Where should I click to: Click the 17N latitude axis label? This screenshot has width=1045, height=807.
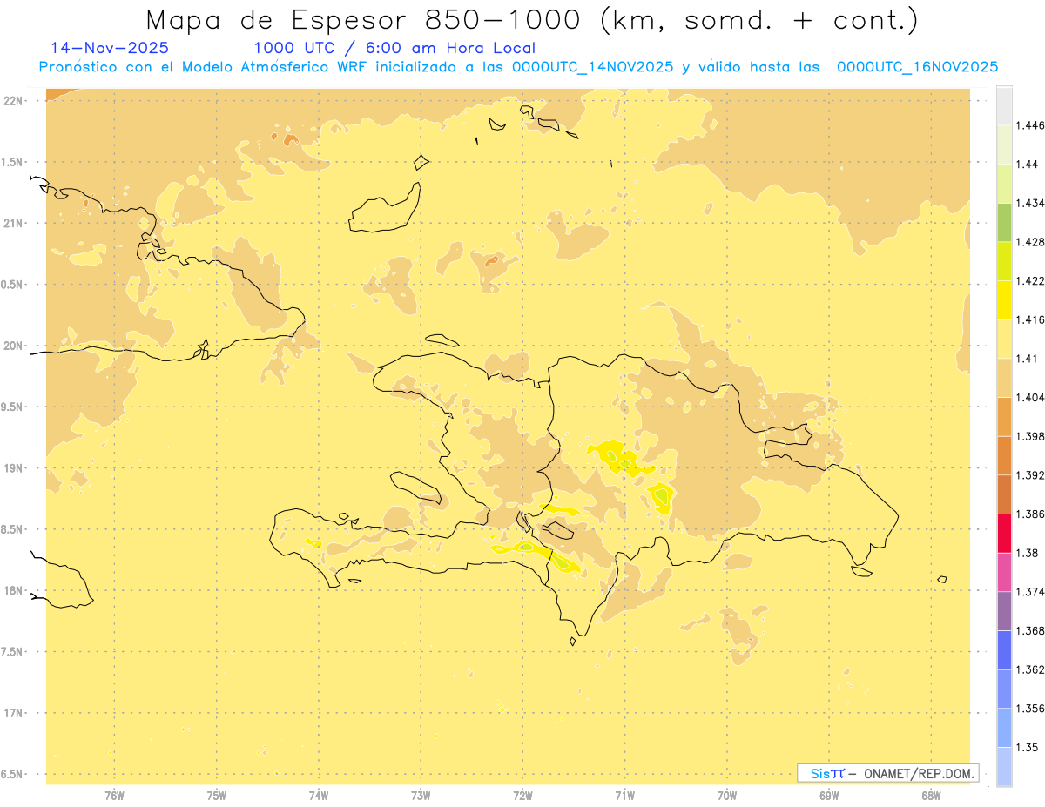(x=13, y=713)
